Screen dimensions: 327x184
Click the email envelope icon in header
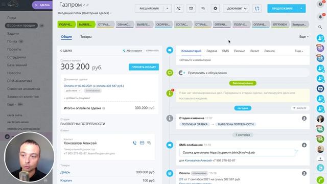pos(191,8)
